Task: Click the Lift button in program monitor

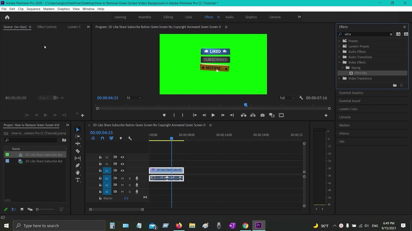Action: tap(244, 115)
